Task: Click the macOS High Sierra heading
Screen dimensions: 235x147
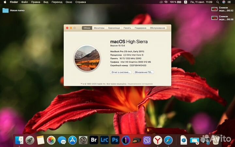Action: [x=129, y=41]
